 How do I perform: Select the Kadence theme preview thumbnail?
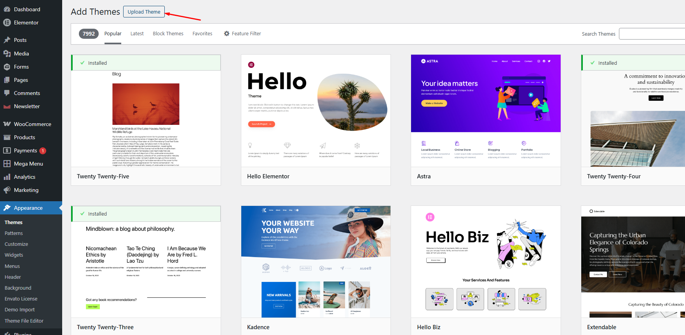coord(315,262)
